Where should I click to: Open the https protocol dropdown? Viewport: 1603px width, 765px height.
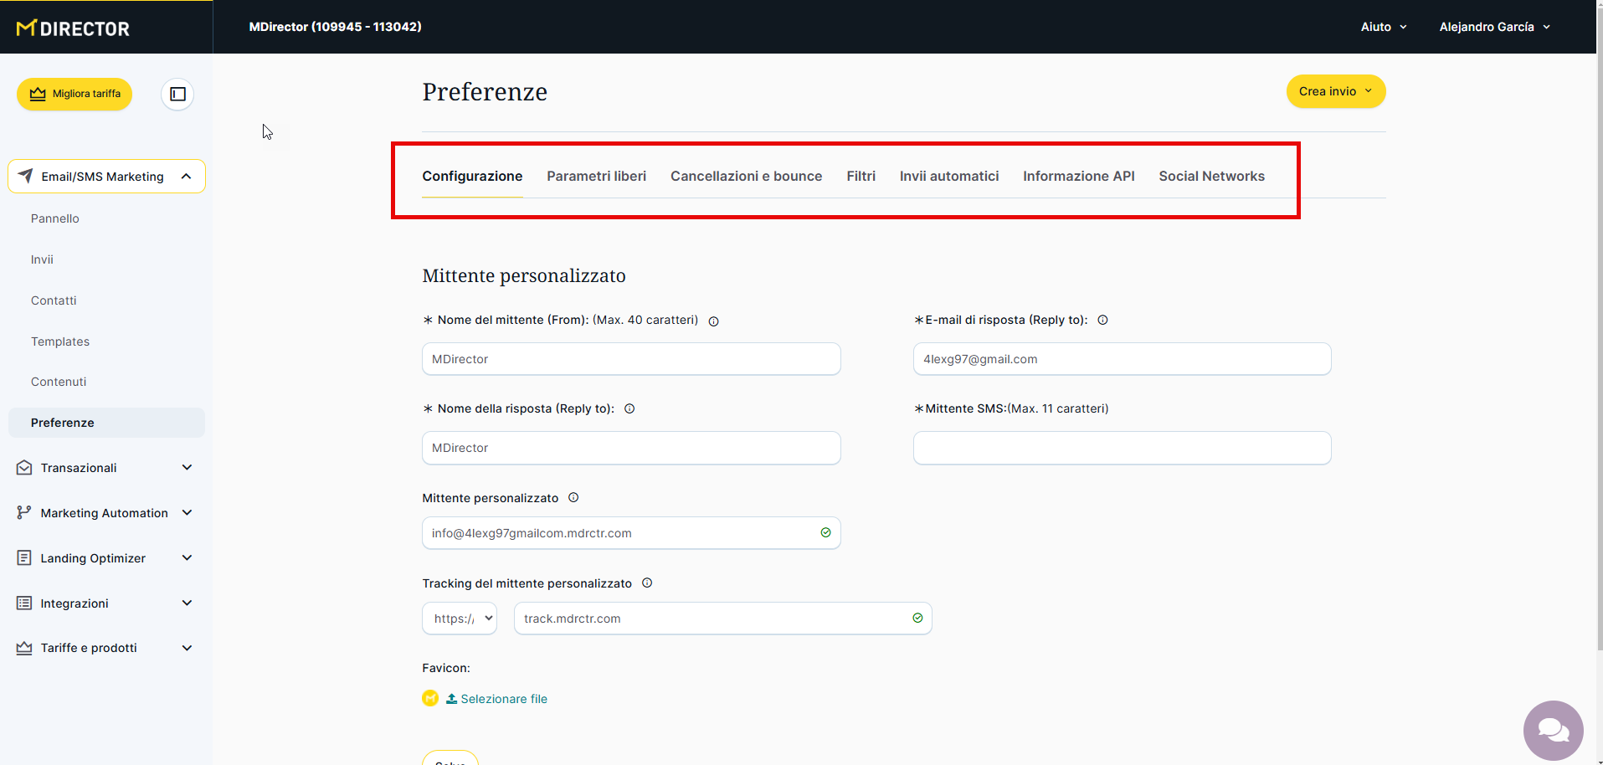[460, 619]
